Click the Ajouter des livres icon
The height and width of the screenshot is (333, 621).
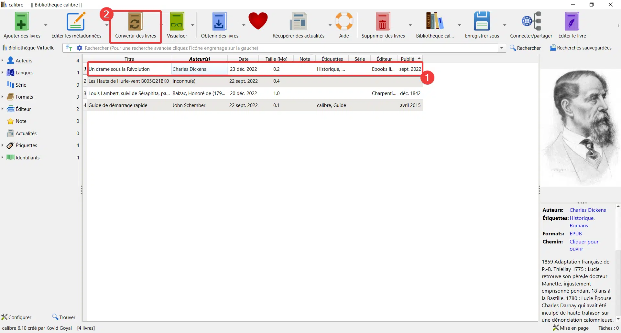click(22, 21)
